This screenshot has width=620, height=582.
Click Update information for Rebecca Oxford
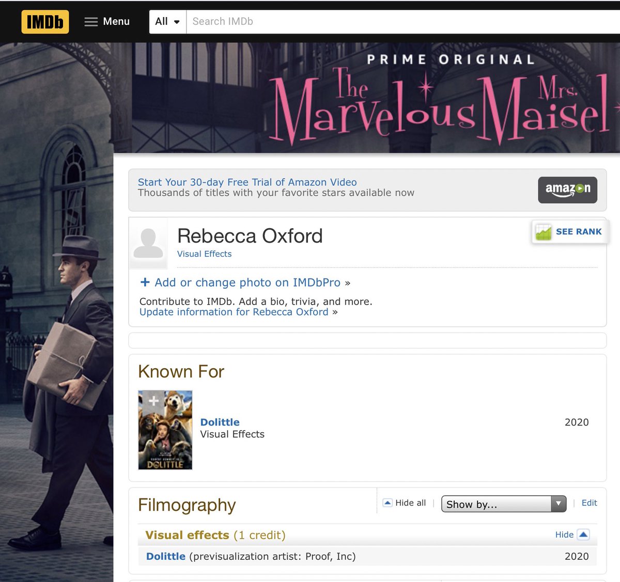pyautogui.click(x=234, y=312)
